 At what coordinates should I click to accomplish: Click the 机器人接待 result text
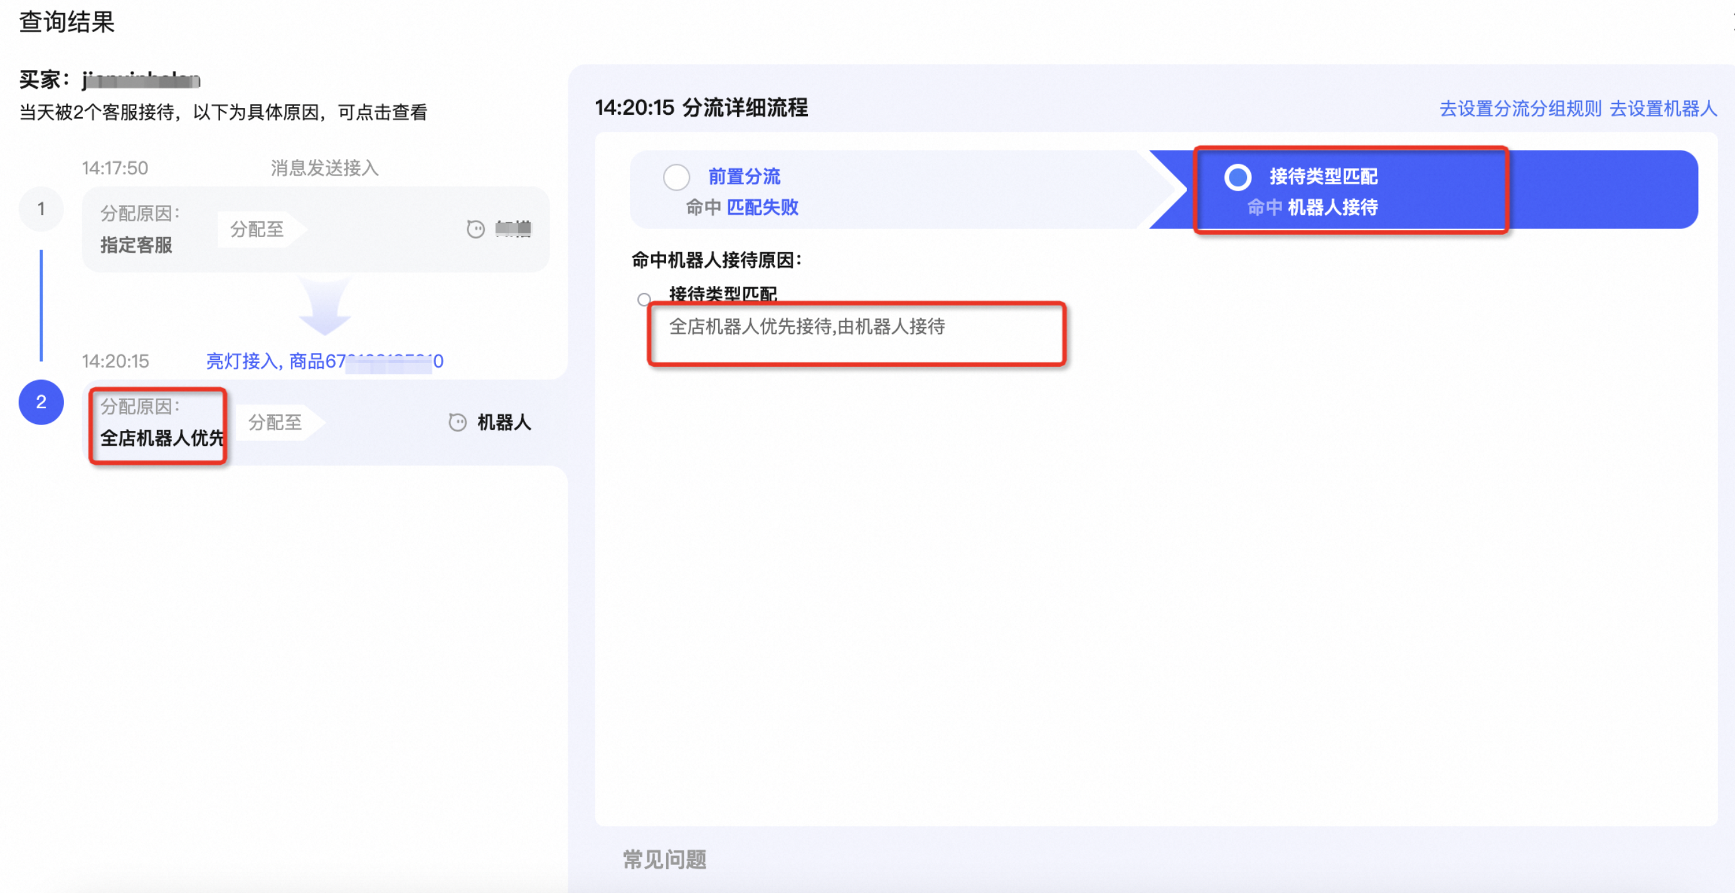(1332, 207)
